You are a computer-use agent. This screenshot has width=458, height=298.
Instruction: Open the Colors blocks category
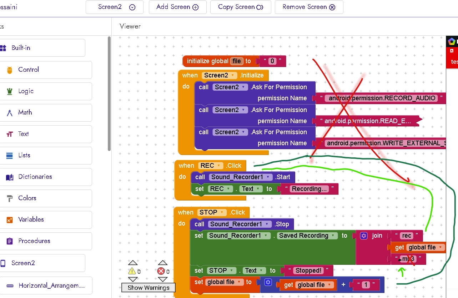[x=27, y=198]
